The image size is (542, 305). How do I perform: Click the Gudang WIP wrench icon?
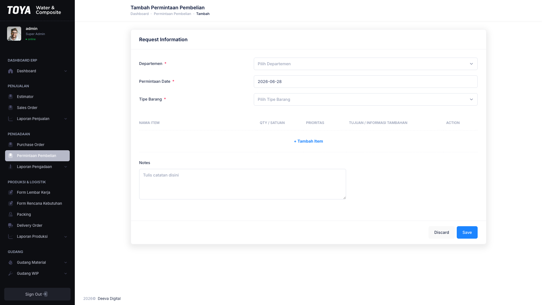tap(10, 273)
